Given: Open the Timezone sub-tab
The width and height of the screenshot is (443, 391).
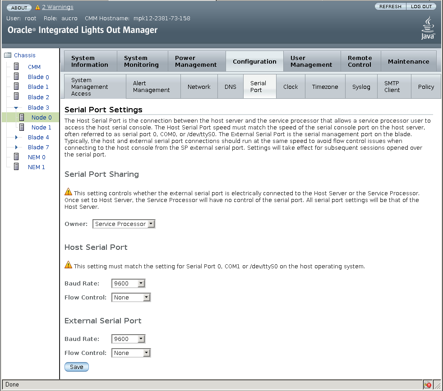Looking at the screenshot, I should click(x=325, y=87).
